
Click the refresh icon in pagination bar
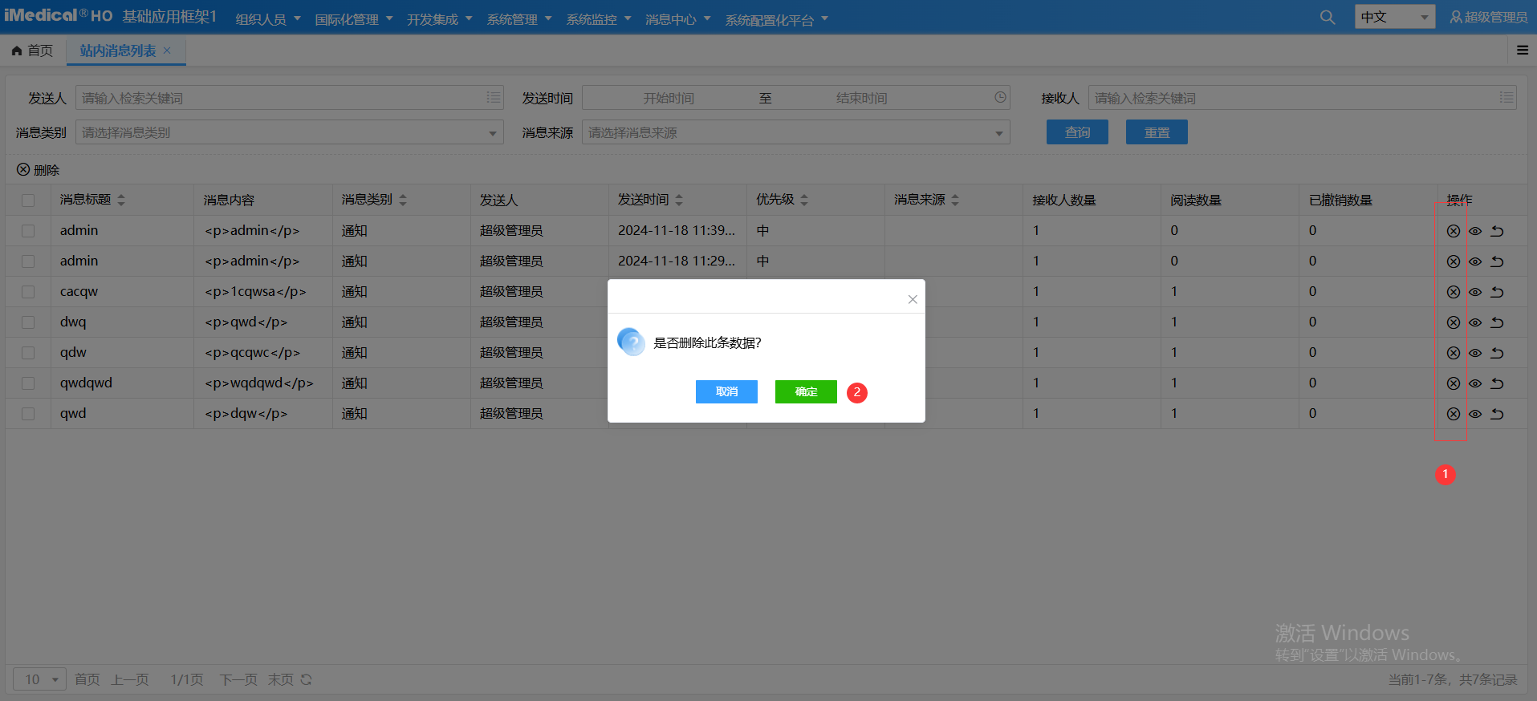pyautogui.click(x=306, y=680)
